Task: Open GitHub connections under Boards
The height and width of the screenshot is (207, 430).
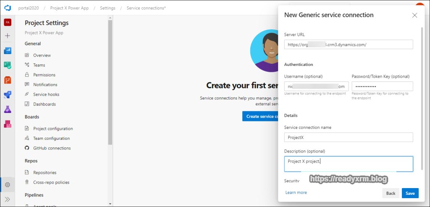Action: click(52, 148)
